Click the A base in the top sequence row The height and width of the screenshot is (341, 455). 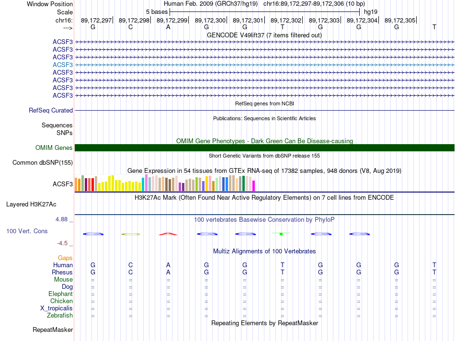[x=168, y=27]
